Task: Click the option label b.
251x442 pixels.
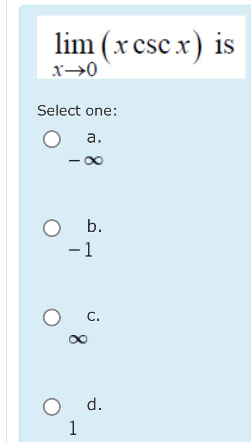Action: [92, 227]
